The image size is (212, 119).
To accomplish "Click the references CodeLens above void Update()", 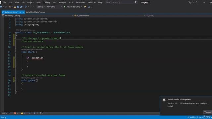I will coord(38,78).
